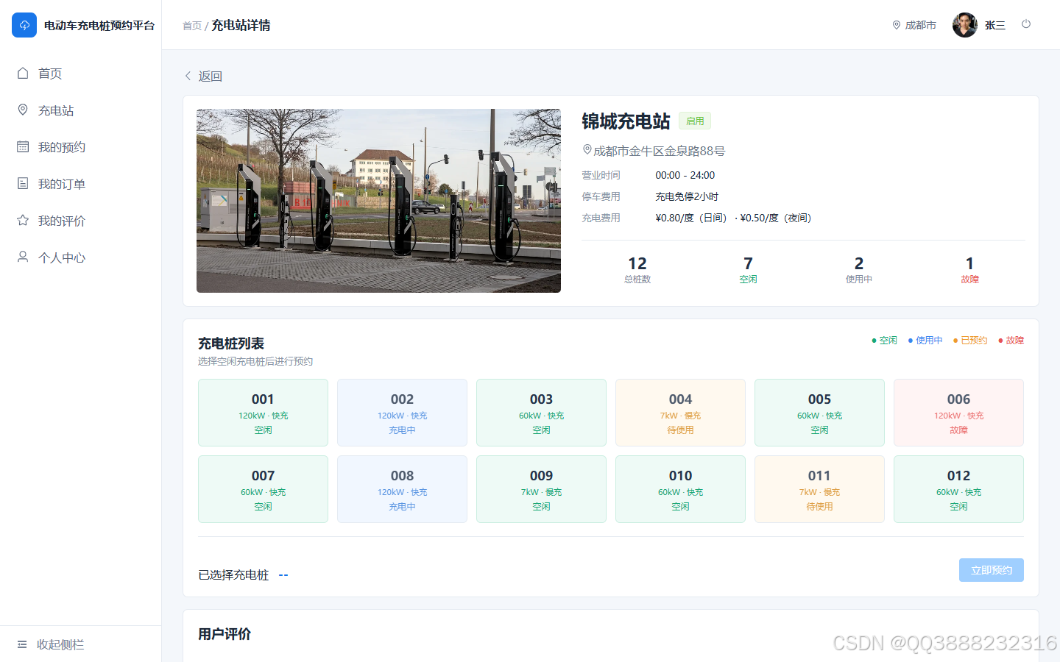This screenshot has width=1060, height=662.
Task: Click the location pin icon next to 成都市
Action: (897, 25)
